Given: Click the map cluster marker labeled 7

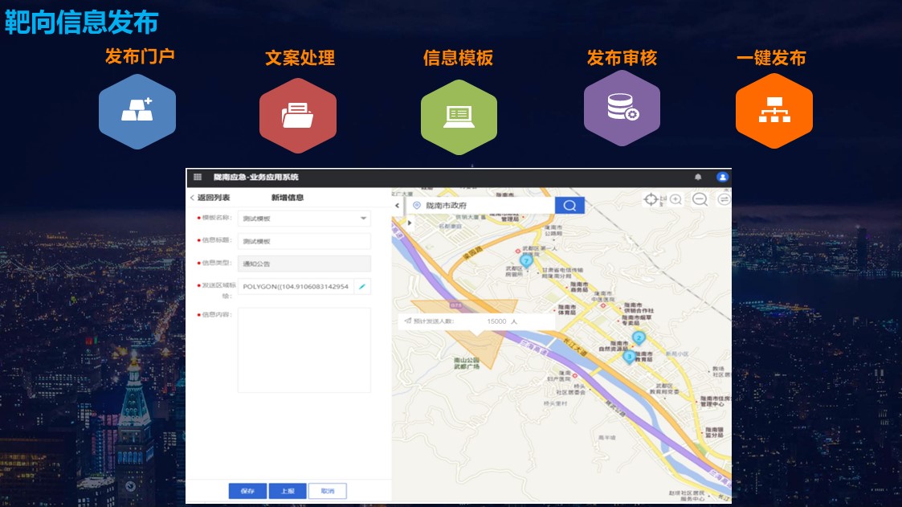Looking at the screenshot, I should 526,260.
